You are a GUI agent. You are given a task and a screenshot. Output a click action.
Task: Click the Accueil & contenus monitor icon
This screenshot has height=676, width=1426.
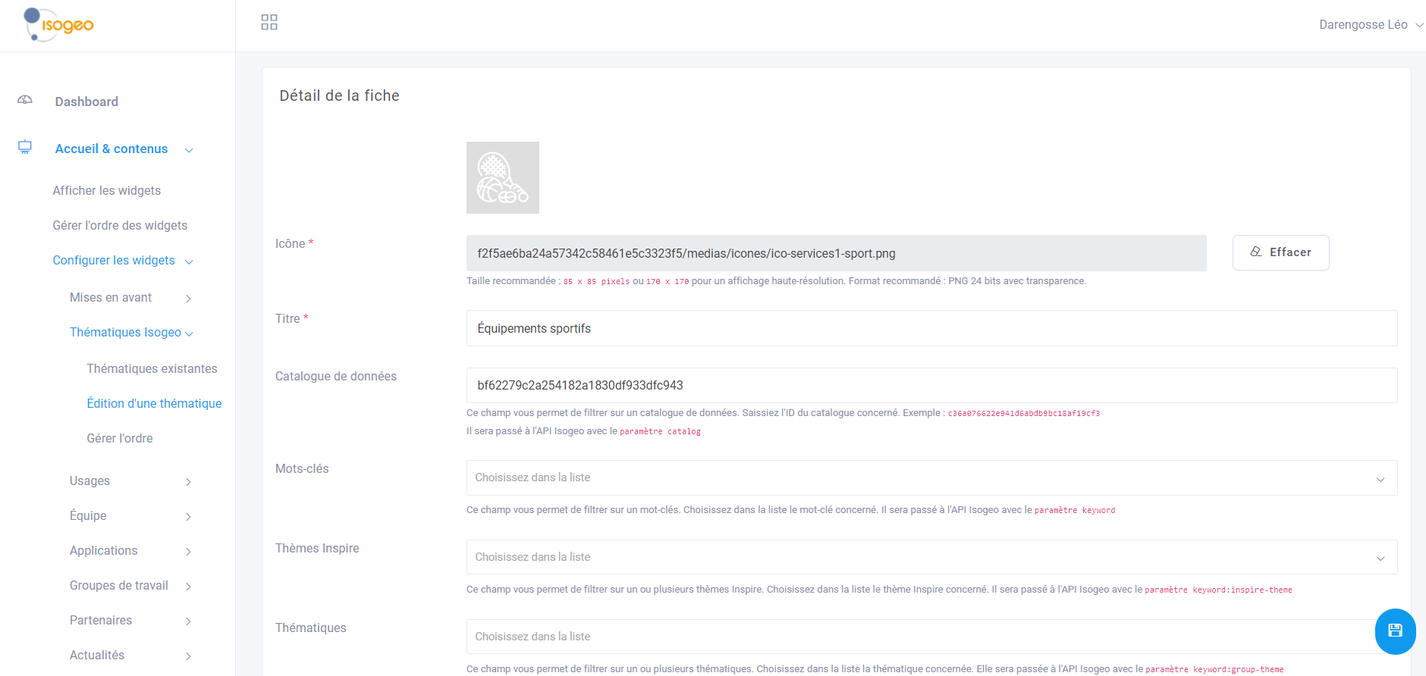pyautogui.click(x=25, y=147)
